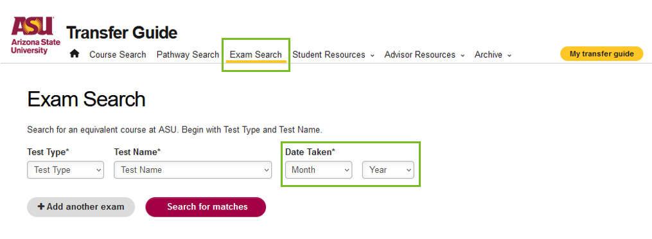Click Search for matches button

206,207
